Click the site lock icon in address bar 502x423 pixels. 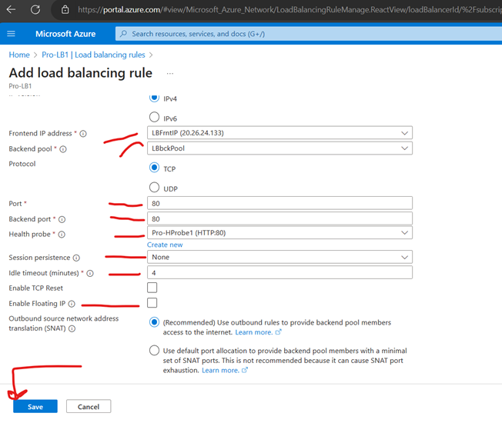click(65, 9)
